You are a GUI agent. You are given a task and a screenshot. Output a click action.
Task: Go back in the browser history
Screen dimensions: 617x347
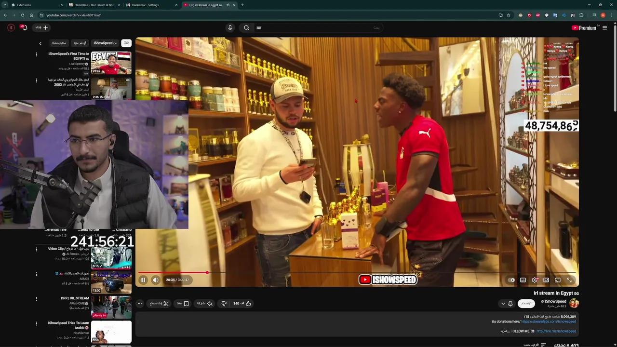point(5,15)
